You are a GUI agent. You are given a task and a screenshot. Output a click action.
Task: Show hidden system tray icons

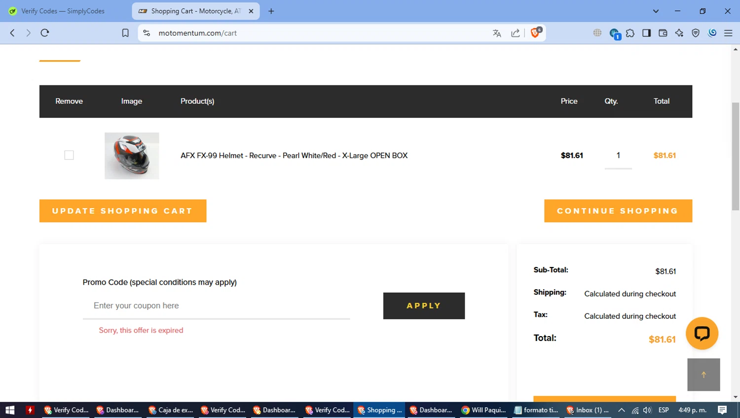point(622,410)
